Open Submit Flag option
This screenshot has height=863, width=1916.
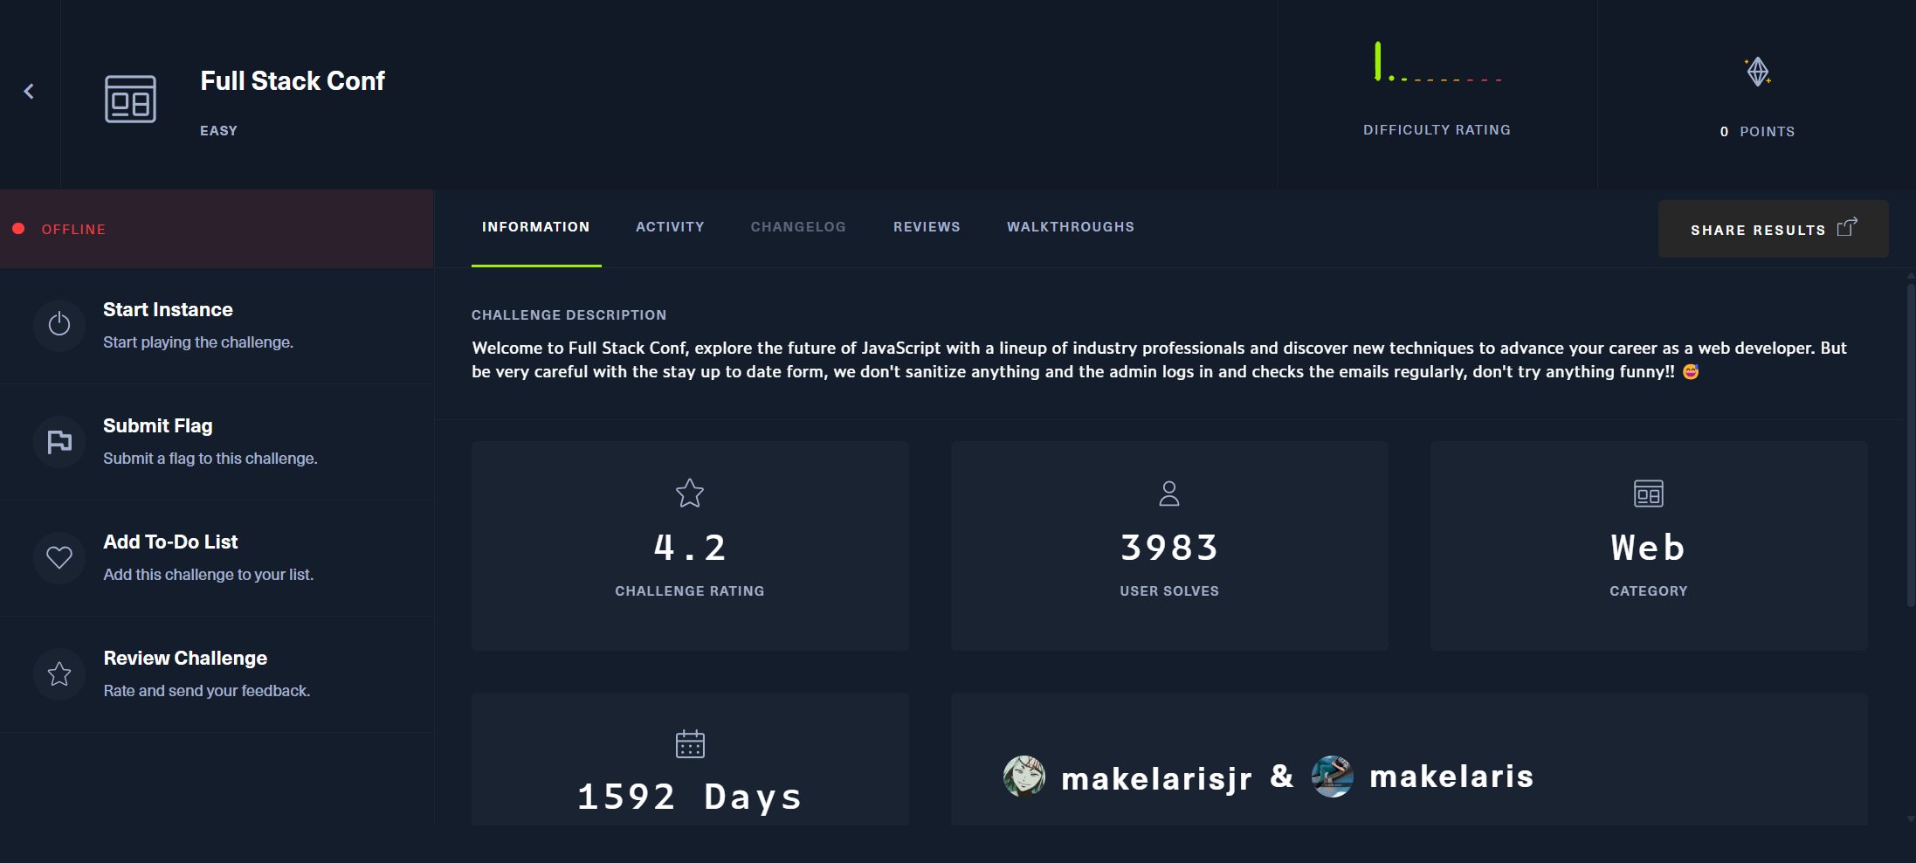217,441
